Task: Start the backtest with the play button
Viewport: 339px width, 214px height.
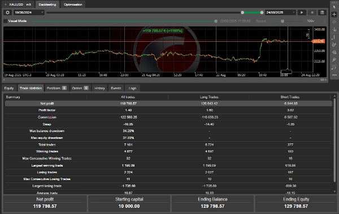Action: point(302,12)
